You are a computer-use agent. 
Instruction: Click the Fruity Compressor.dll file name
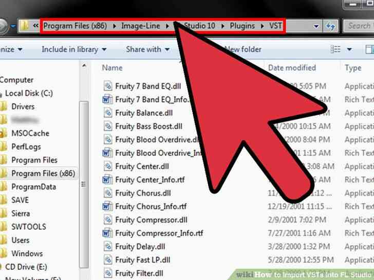(x=151, y=220)
